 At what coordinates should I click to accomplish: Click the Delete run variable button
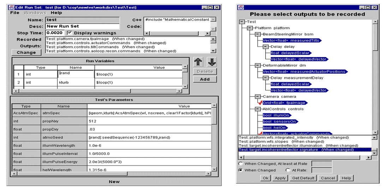205,72
